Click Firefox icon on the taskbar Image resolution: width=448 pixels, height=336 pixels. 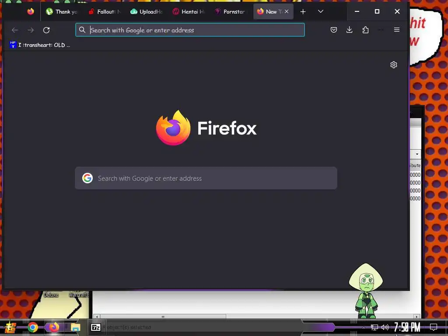tap(54, 327)
